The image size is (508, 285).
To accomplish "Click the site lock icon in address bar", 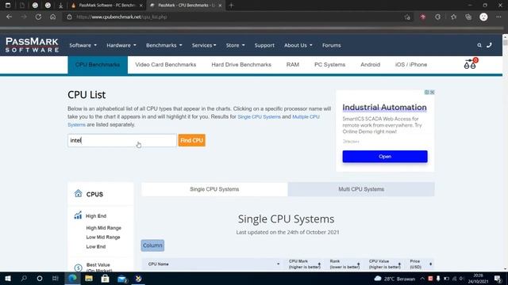I will tap(69, 17).
